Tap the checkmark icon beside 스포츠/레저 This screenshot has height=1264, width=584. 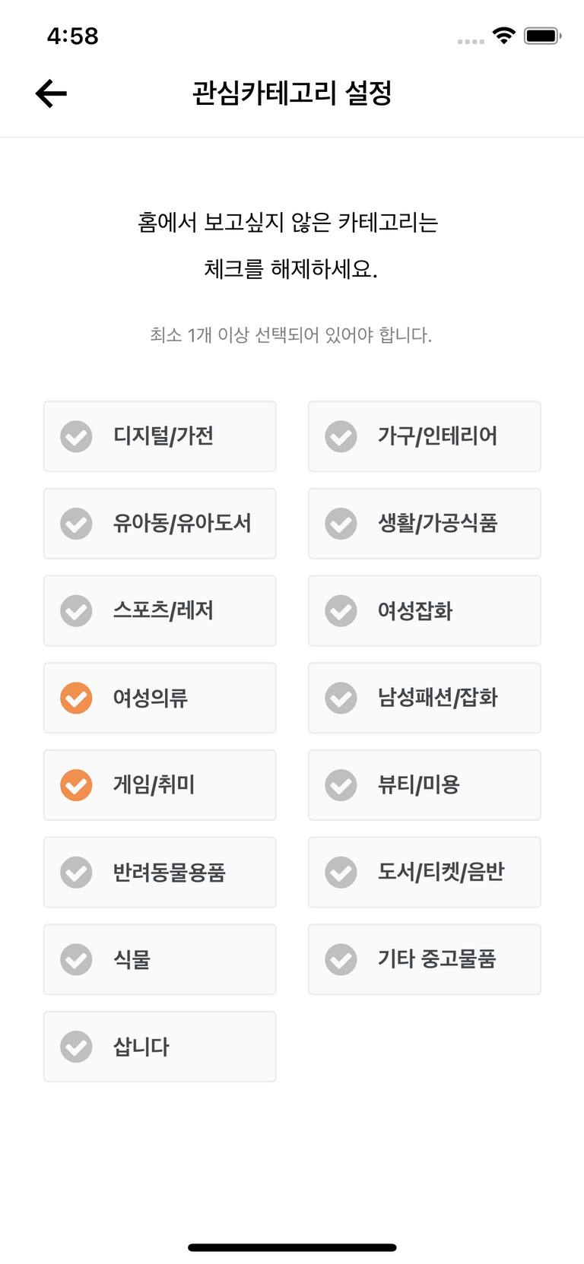click(76, 611)
